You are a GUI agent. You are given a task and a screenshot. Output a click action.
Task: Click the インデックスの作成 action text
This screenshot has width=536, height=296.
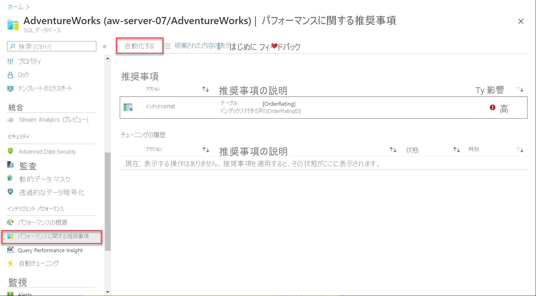160,107
